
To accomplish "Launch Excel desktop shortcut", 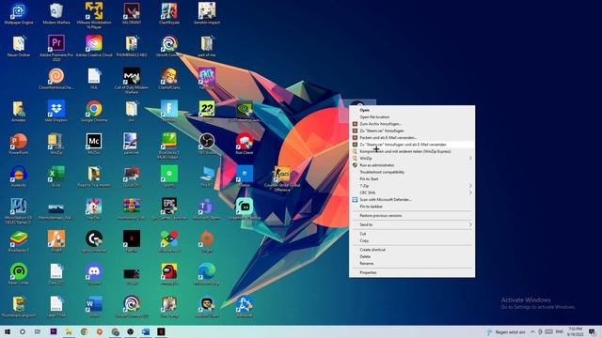I will [x=56, y=177].
